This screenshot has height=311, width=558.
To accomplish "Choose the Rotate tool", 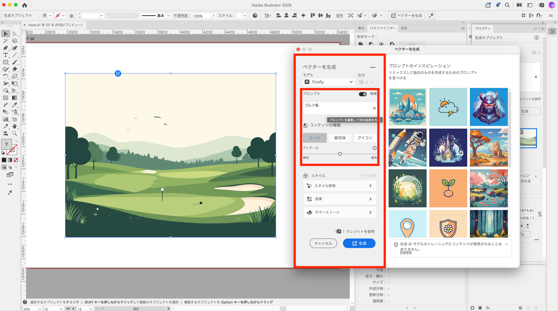I will (x=6, y=76).
